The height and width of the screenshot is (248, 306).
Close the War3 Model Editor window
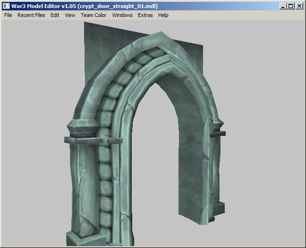[299, 6]
